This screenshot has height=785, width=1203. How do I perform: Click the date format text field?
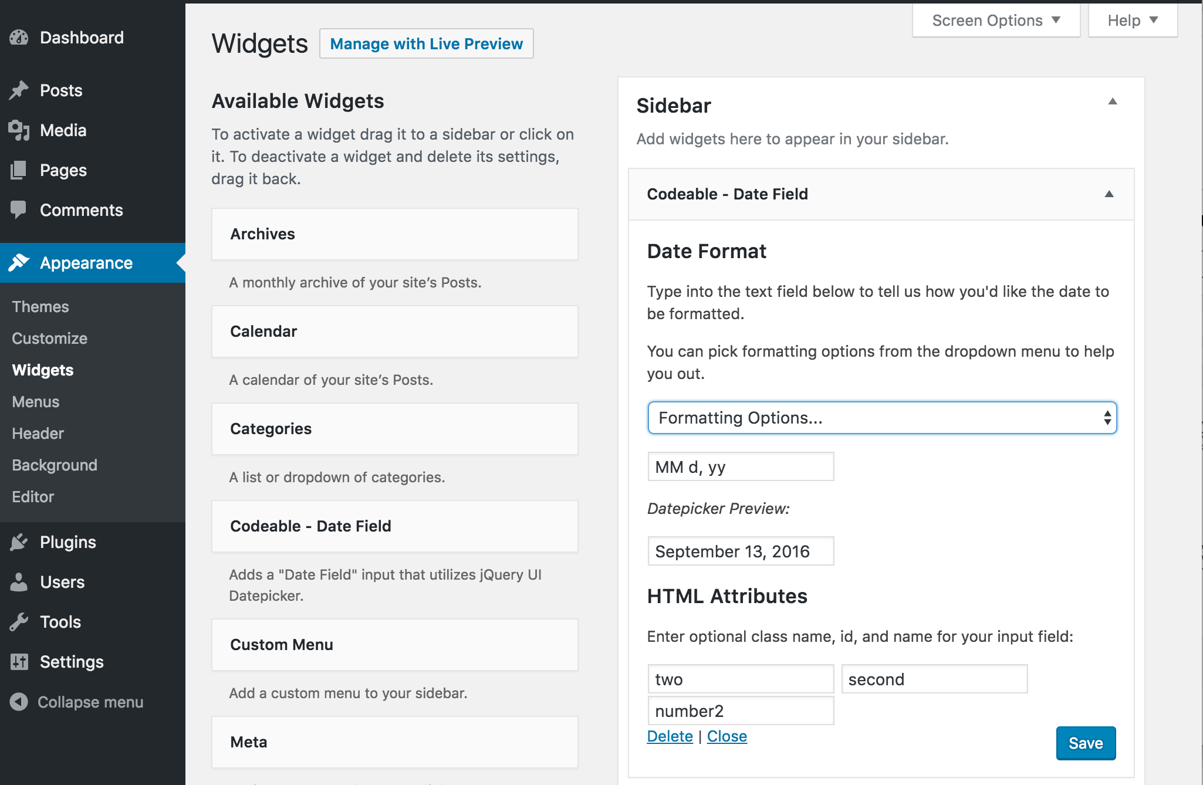click(x=740, y=467)
